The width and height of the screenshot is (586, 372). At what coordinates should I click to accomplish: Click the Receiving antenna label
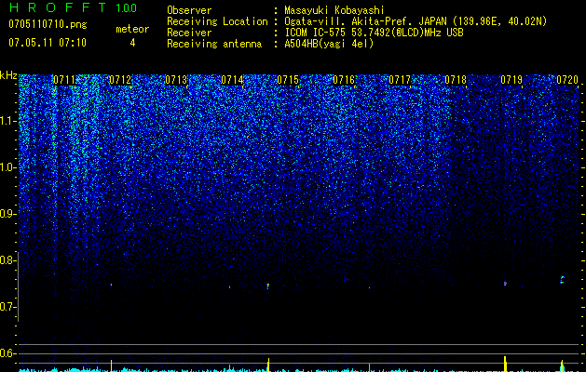pyautogui.click(x=214, y=44)
